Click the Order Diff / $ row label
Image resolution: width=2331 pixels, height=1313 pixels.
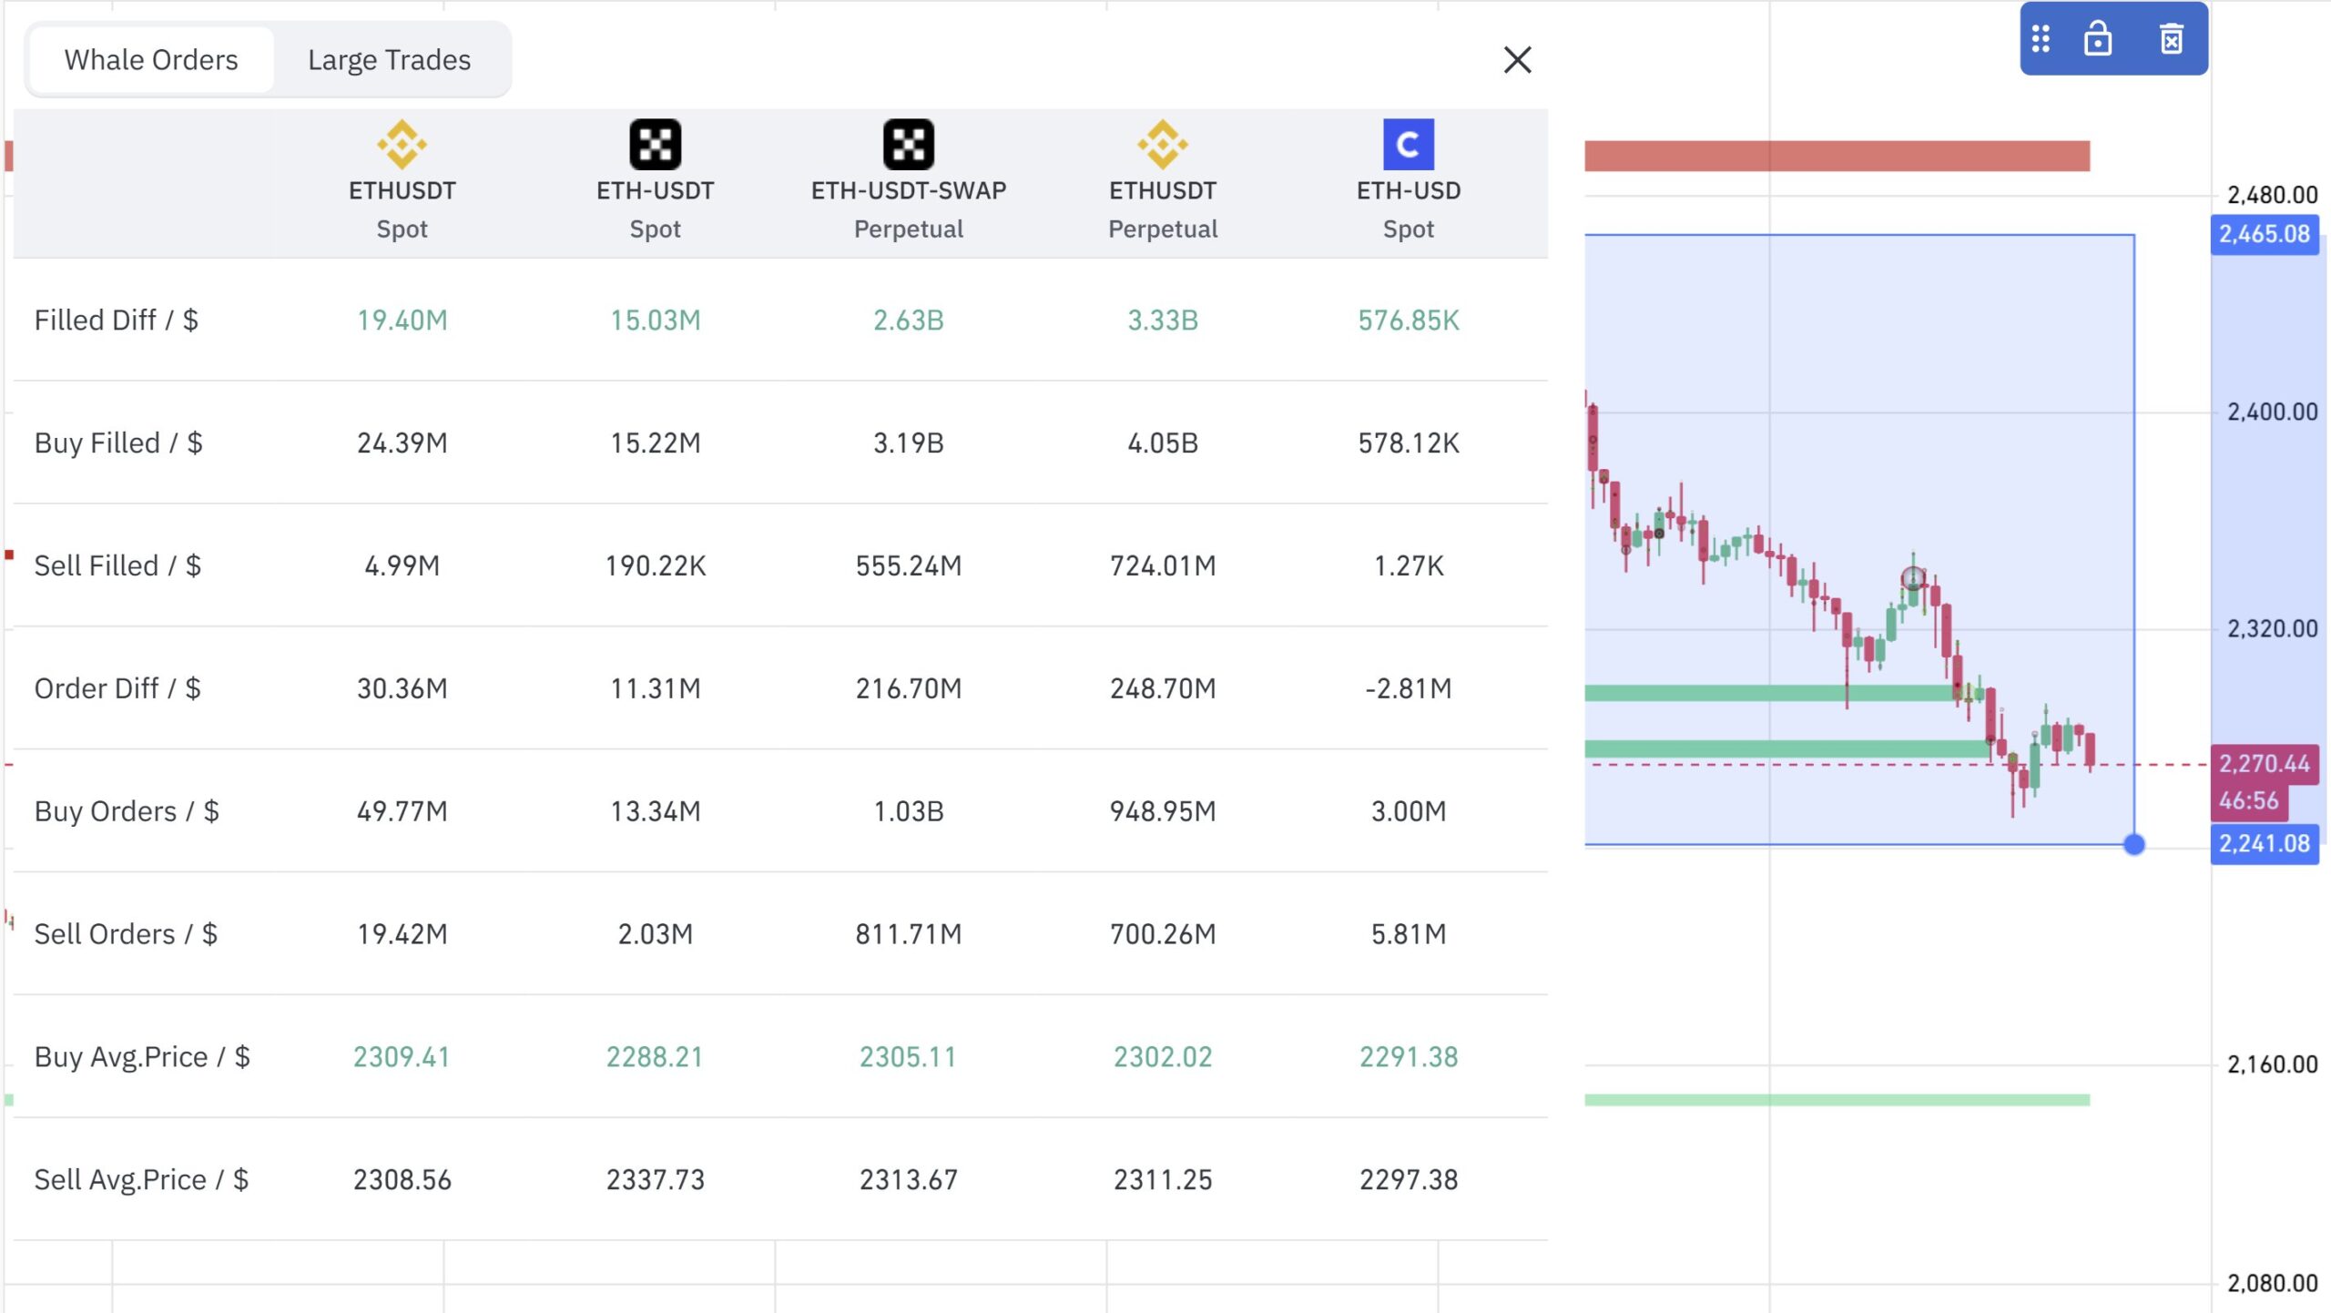point(117,688)
